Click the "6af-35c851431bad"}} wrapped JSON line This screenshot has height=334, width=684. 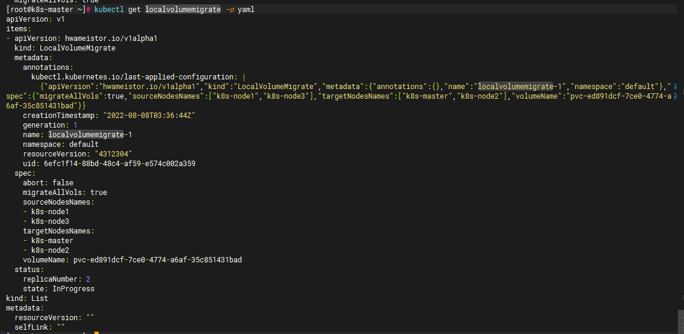[x=46, y=106]
